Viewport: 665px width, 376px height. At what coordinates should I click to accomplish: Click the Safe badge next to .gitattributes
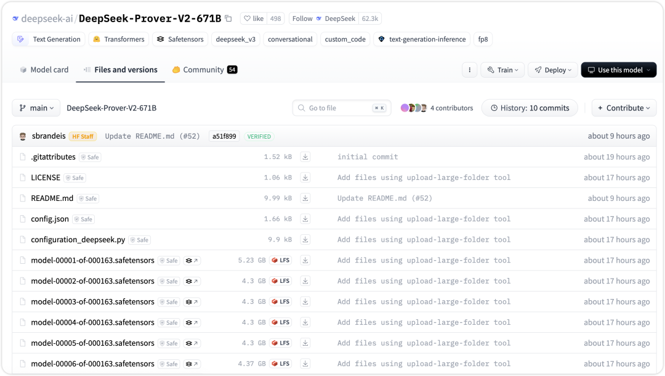tap(91, 157)
